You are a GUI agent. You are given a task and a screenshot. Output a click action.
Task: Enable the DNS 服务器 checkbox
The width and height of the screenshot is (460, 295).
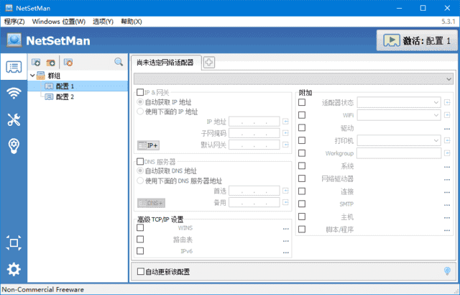tap(140, 161)
